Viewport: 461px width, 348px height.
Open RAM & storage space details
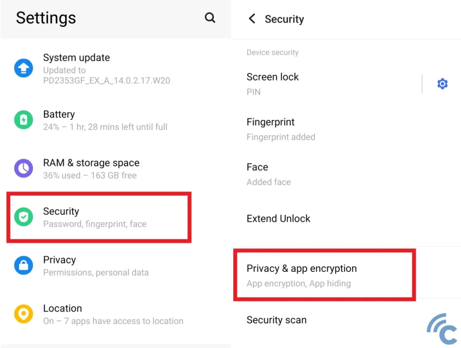(x=91, y=169)
